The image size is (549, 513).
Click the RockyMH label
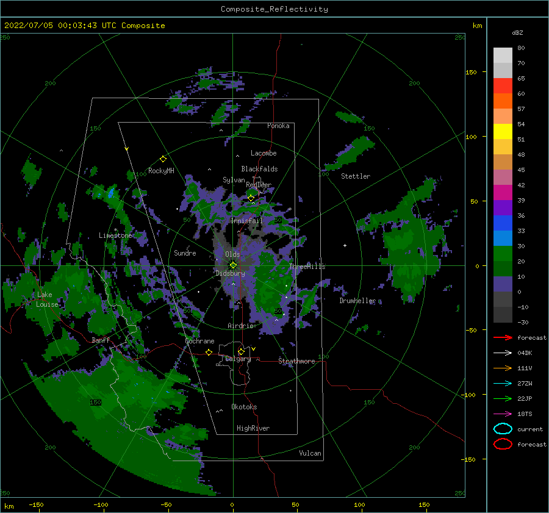point(161,171)
